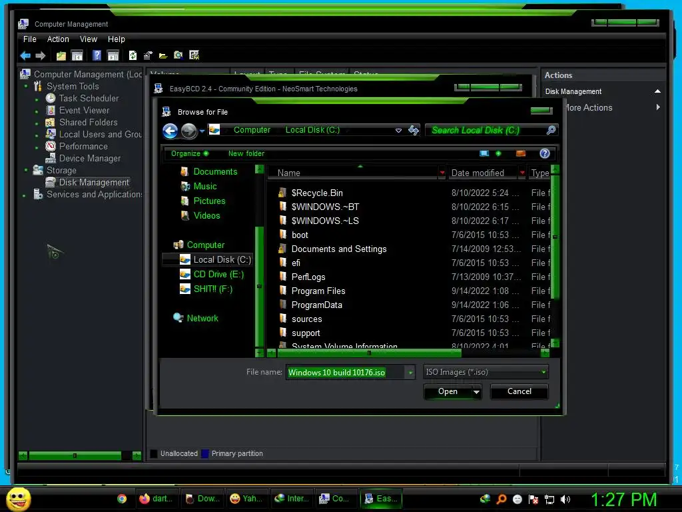
Task: Click the File name input field
Action: click(x=346, y=373)
